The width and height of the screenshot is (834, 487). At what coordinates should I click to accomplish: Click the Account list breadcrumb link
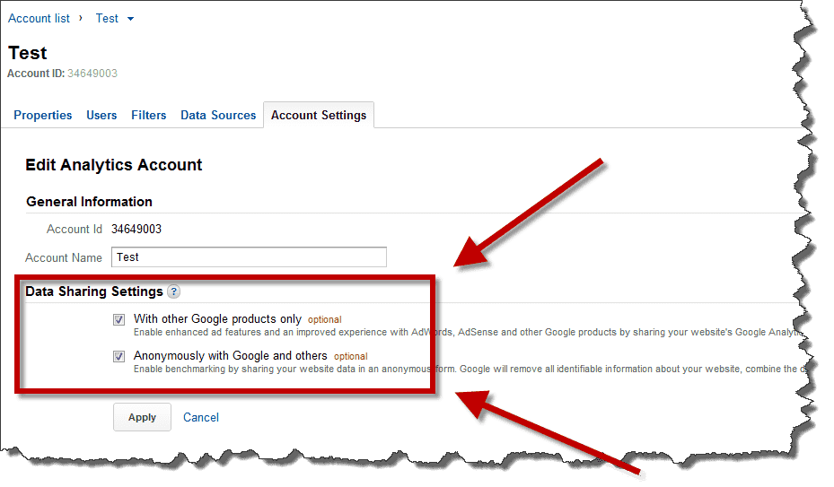[39, 19]
